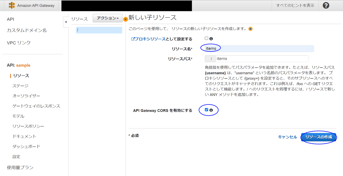
Task: Click the リソースの作成 button
Action: (x=318, y=137)
